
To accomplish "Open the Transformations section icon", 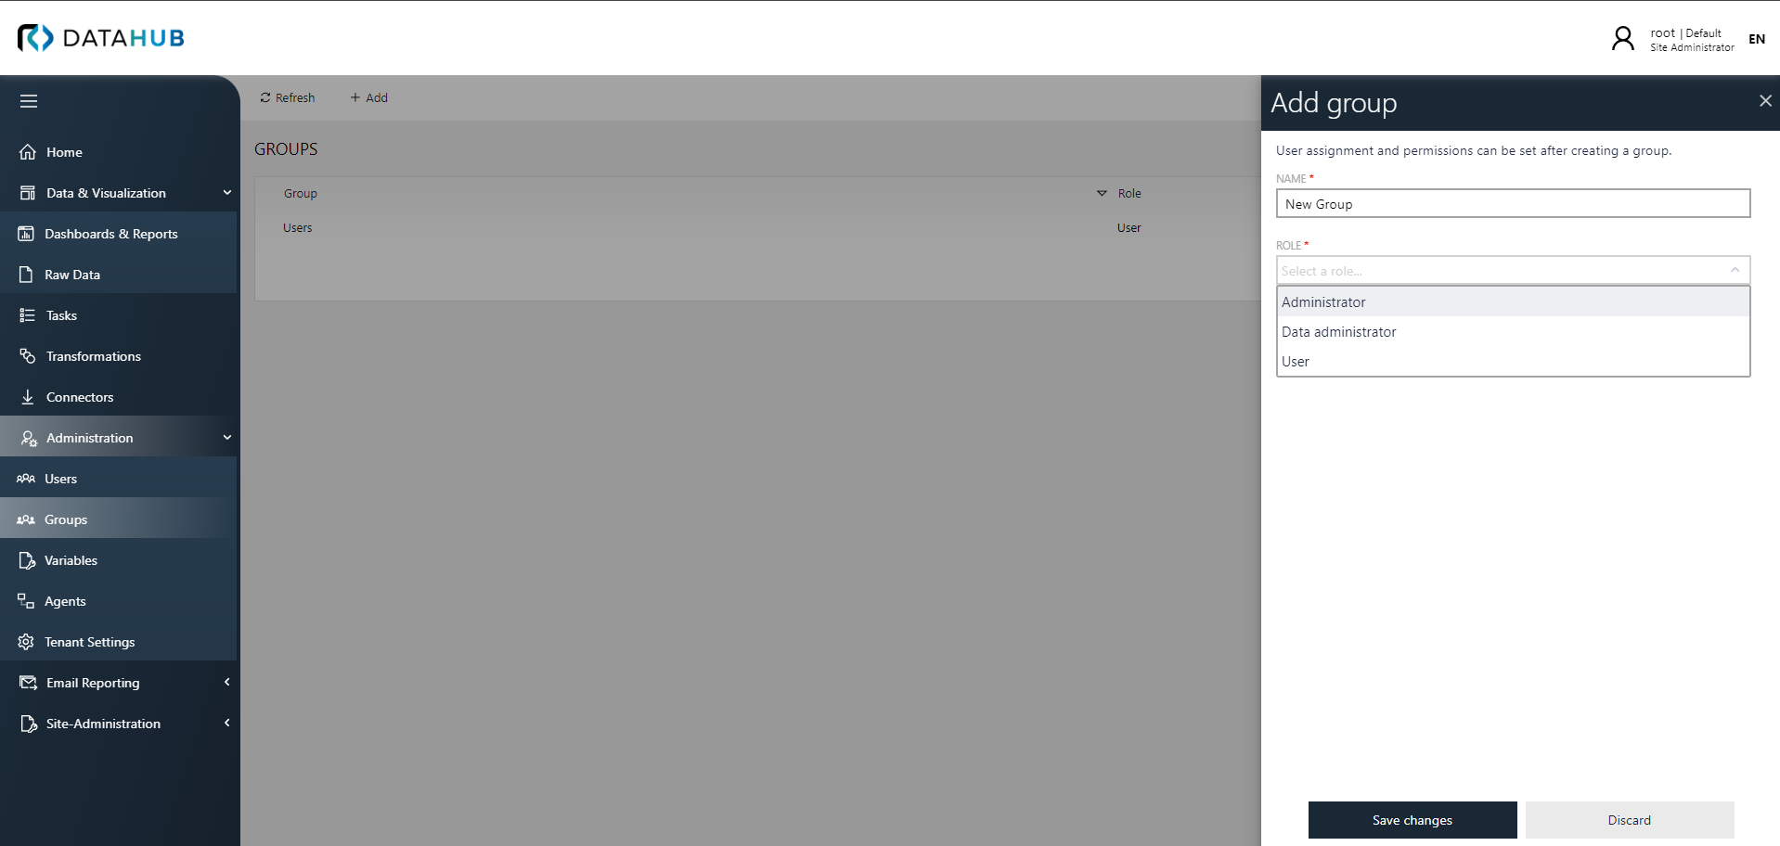I will point(25,355).
